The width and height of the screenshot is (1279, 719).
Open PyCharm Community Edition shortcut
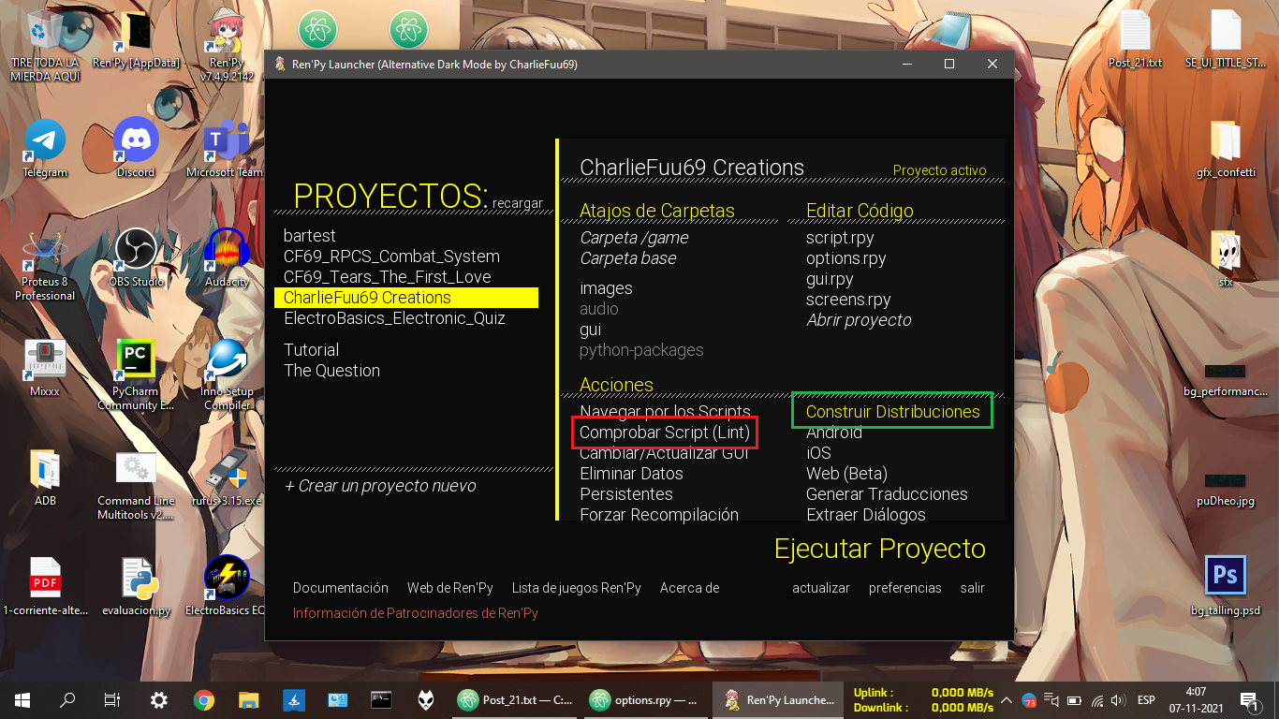click(x=136, y=360)
